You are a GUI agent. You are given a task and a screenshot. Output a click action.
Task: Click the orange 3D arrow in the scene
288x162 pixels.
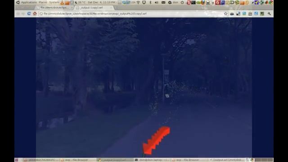(x=156, y=140)
